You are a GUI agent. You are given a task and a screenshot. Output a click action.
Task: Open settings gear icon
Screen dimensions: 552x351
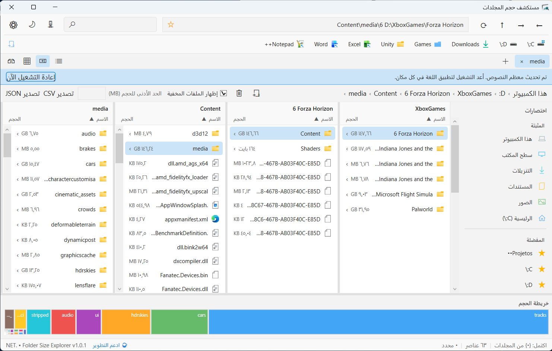coord(13,25)
